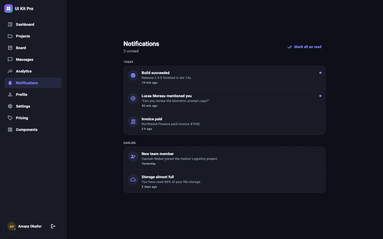The width and height of the screenshot is (383, 239).
Task: Open the Messages page label
Action: coord(24,59)
